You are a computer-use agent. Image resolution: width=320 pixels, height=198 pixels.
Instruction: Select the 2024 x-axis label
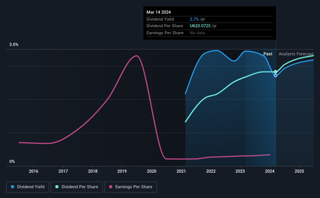(x=270, y=171)
